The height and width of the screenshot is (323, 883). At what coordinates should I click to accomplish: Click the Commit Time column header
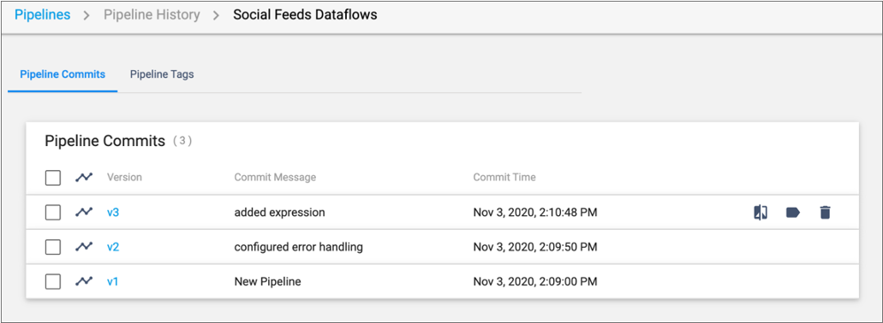pos(504,178)
